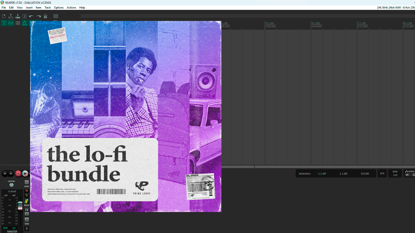Open the Item menu
Image resolution: width=415 pixels, height=233 pixels.
point(39,8)
